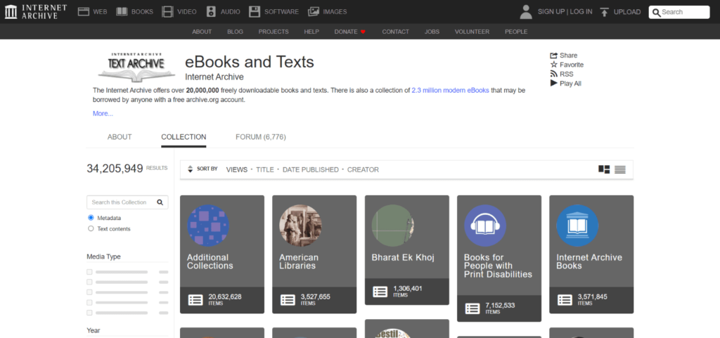Click the Internet Archive subtitle text

click(x=214, y=77)
